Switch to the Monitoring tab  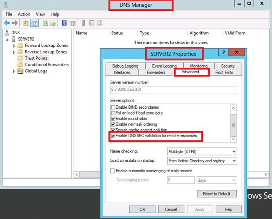199,66
